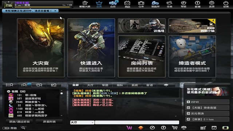Select the 军团 chat tab
Image resolution: width=233 pixels, height=131 pixels.
(105, 85)
